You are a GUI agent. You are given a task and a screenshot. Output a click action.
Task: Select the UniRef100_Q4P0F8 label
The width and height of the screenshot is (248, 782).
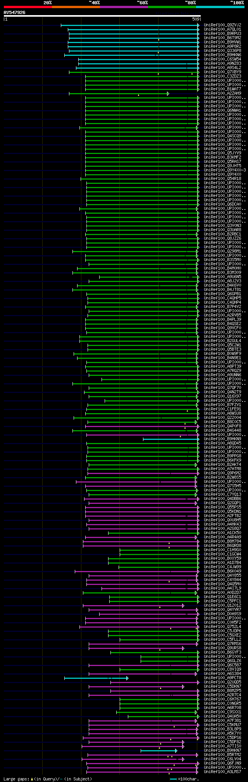[222, 426]
